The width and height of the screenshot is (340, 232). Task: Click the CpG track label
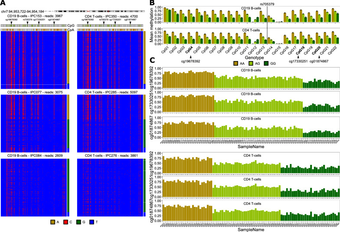coord(71,26)
